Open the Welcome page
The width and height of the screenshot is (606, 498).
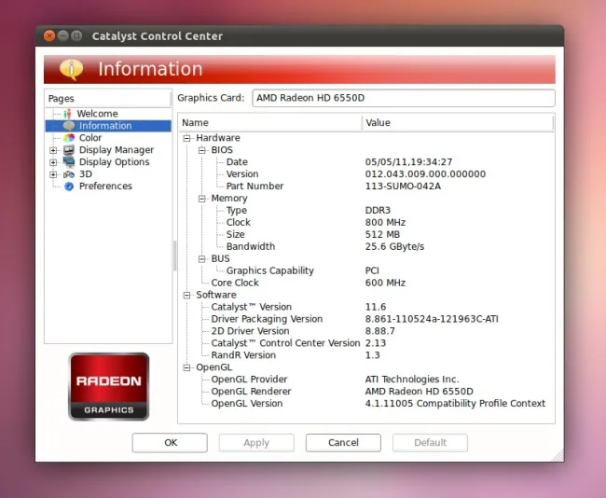click(x=97, y=114)
